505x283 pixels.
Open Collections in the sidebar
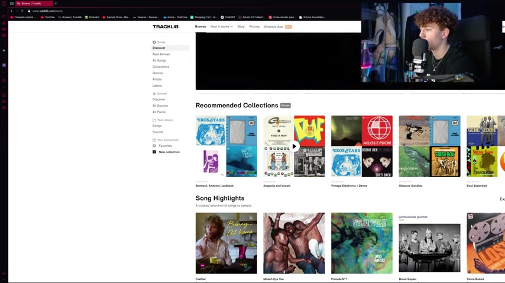[161, 67]
